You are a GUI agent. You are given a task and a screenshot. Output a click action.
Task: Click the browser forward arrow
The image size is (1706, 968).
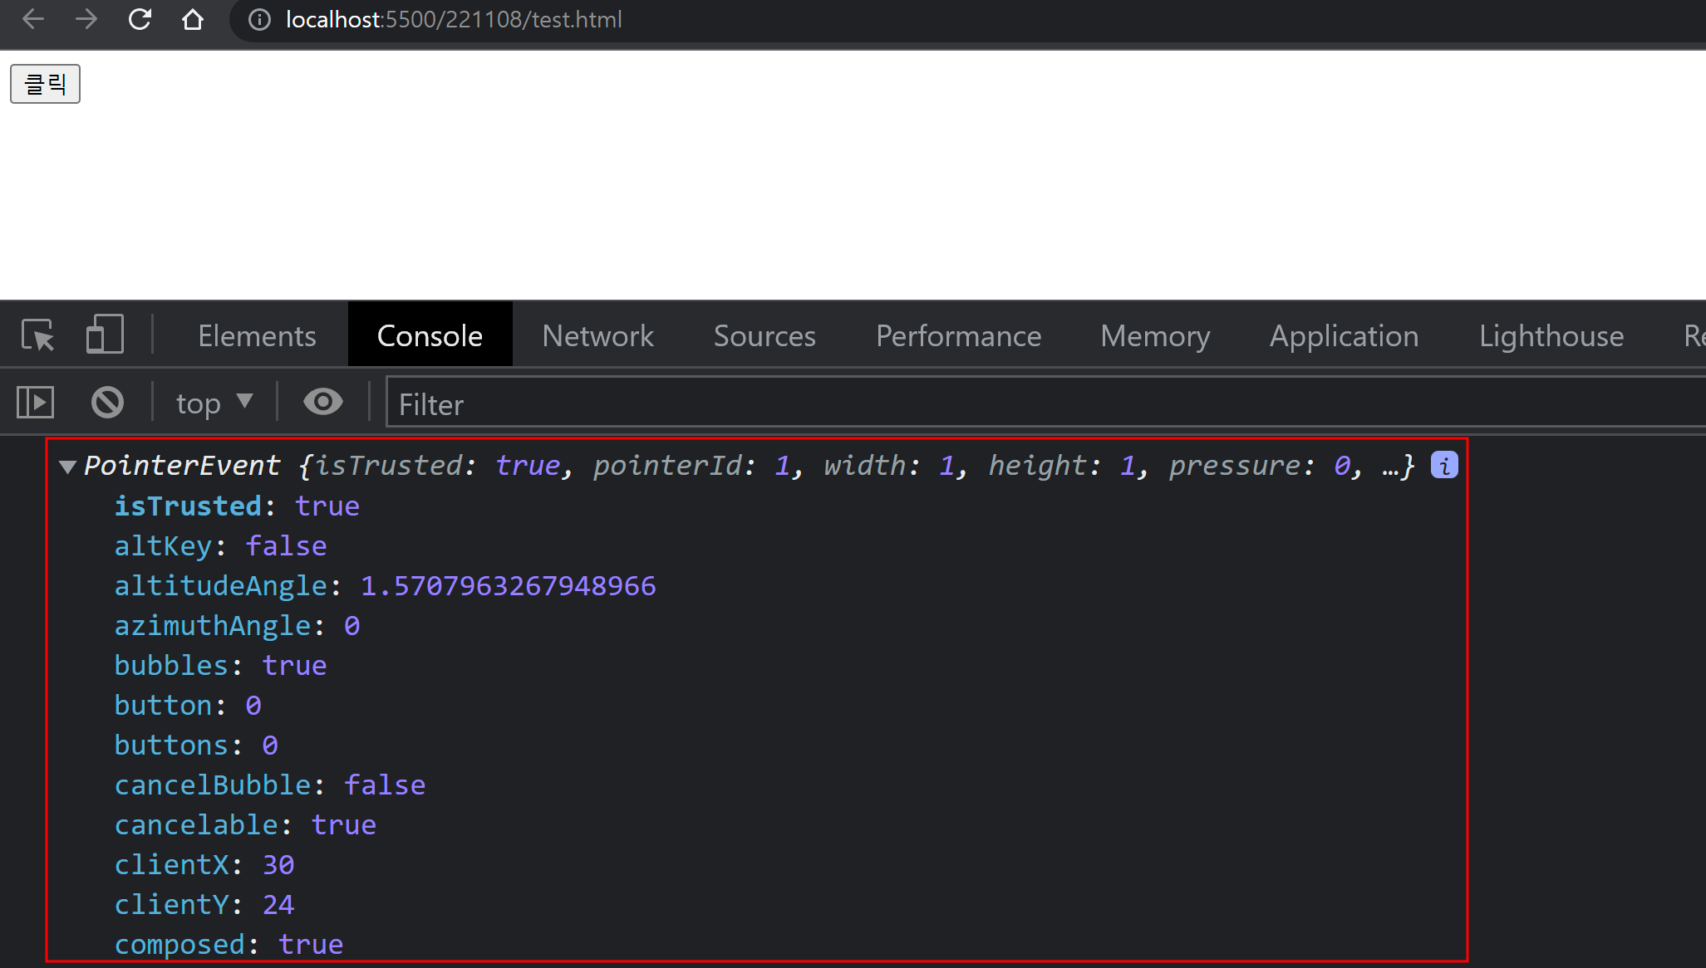click(86, 19)
